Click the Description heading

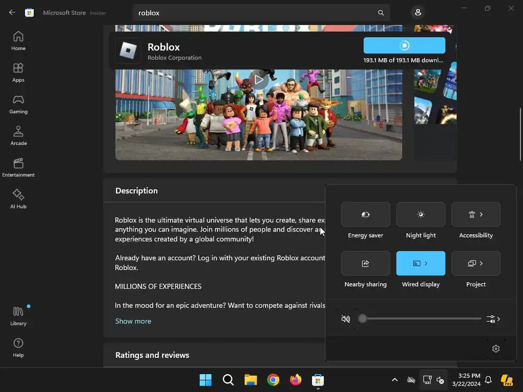(x=136, y=191)
